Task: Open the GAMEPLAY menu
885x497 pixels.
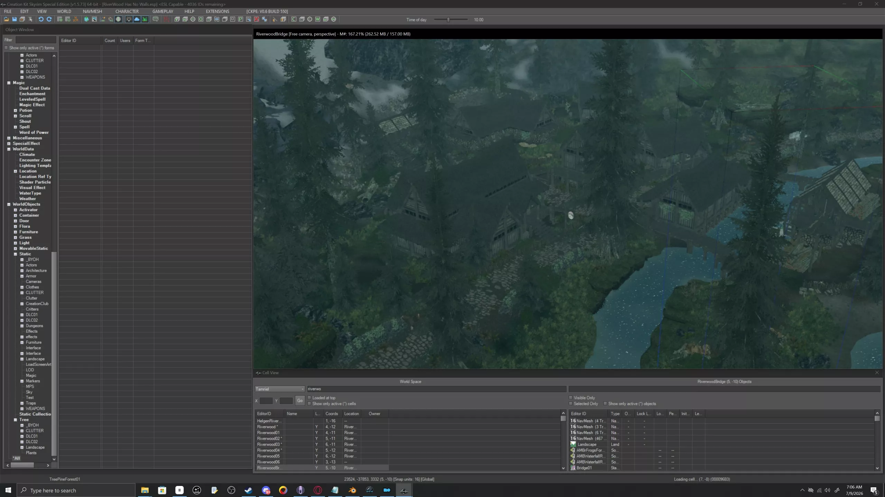Action: coord(162,11)
